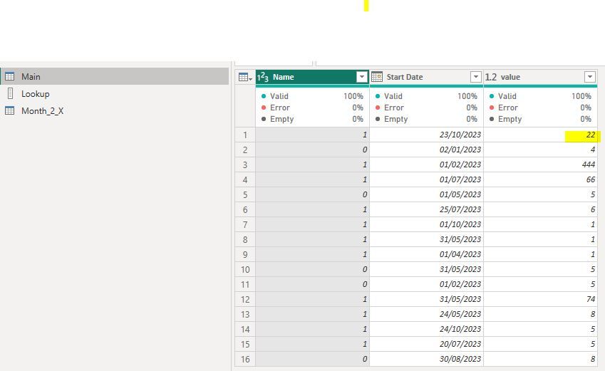Click the Error 0% indicator under Start Date

coord(426,108)
